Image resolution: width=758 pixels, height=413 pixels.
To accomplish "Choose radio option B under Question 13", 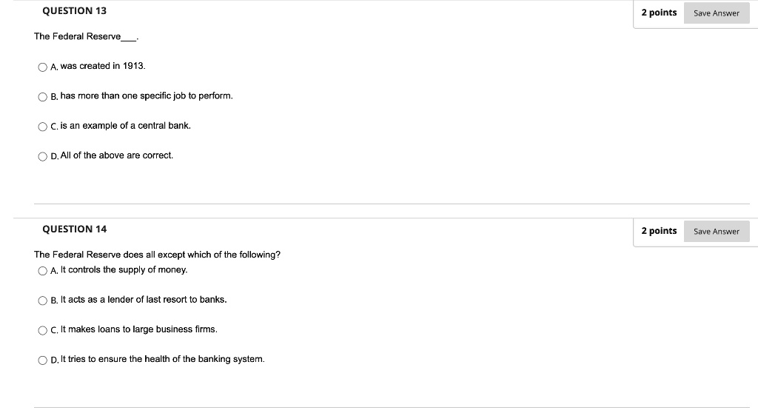I will tap(43, 97).
